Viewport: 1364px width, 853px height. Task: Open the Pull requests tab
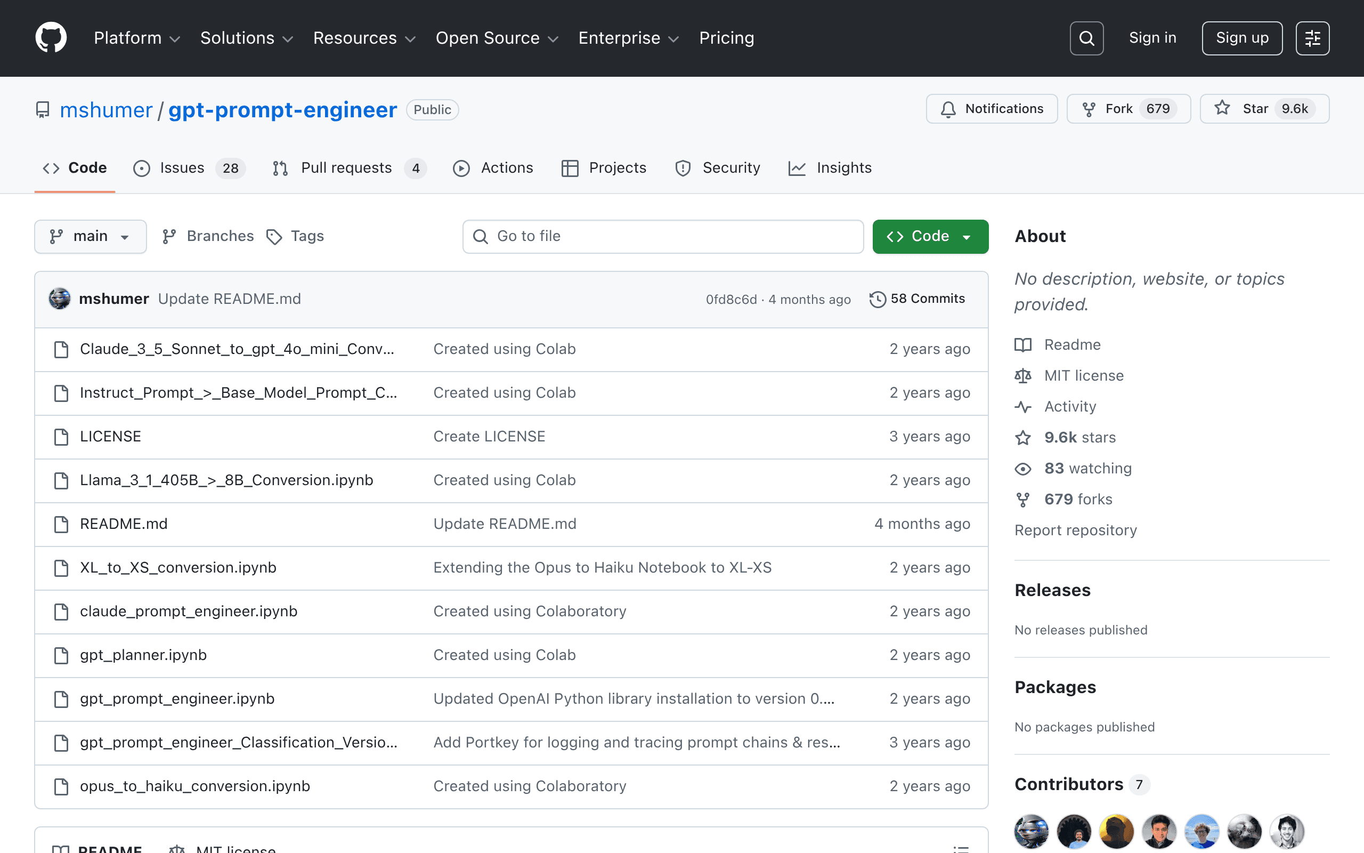click(349, 168)
